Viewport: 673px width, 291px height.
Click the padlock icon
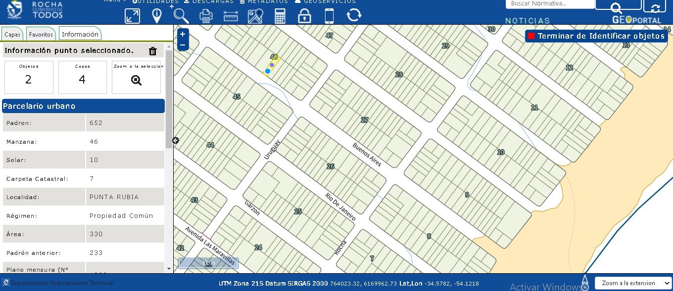304,16
